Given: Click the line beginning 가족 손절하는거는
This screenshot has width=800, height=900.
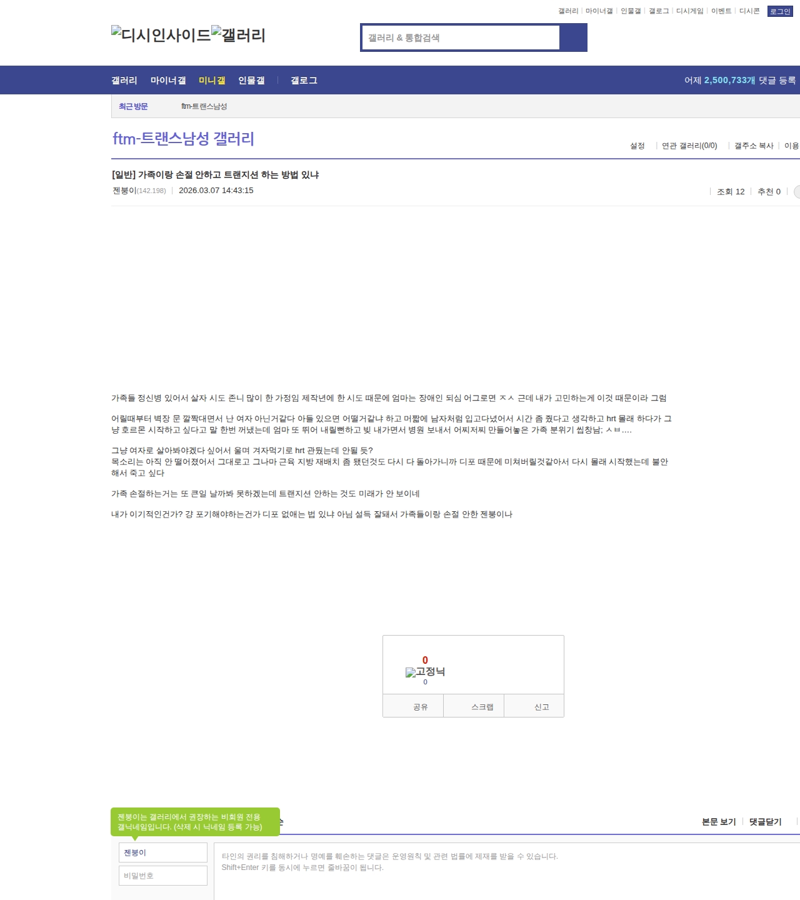Looking at the screenshot, I should point(265,494).
